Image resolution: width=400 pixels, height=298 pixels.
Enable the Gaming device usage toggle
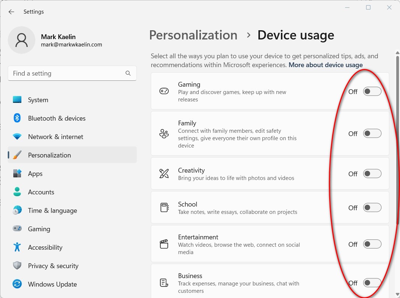[372, 91]
